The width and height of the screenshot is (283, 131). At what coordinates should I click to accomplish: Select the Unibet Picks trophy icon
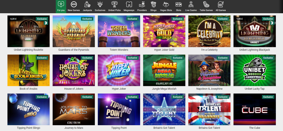coord(114,4)
